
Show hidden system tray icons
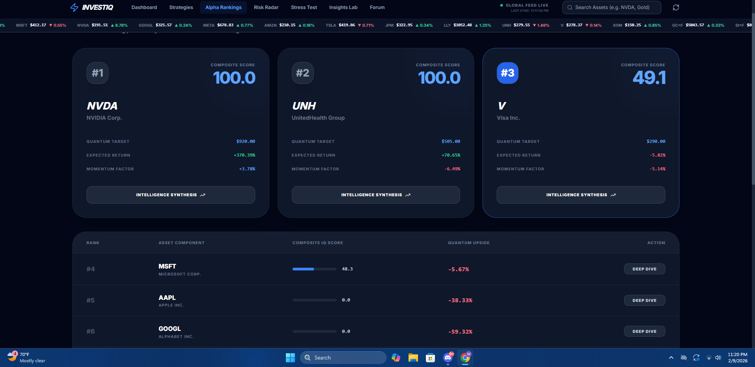[x=671, y=358]
